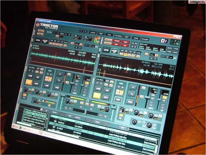The height and width of the screenshot is (155, 206).
Task: Click left deck pitch bend up button
Action: pyautogui.click(x=60, y=74)
